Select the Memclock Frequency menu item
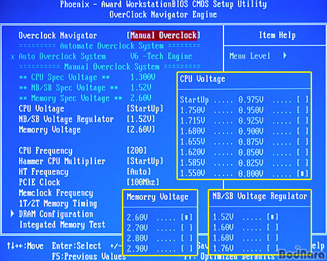 click(56, 193)
